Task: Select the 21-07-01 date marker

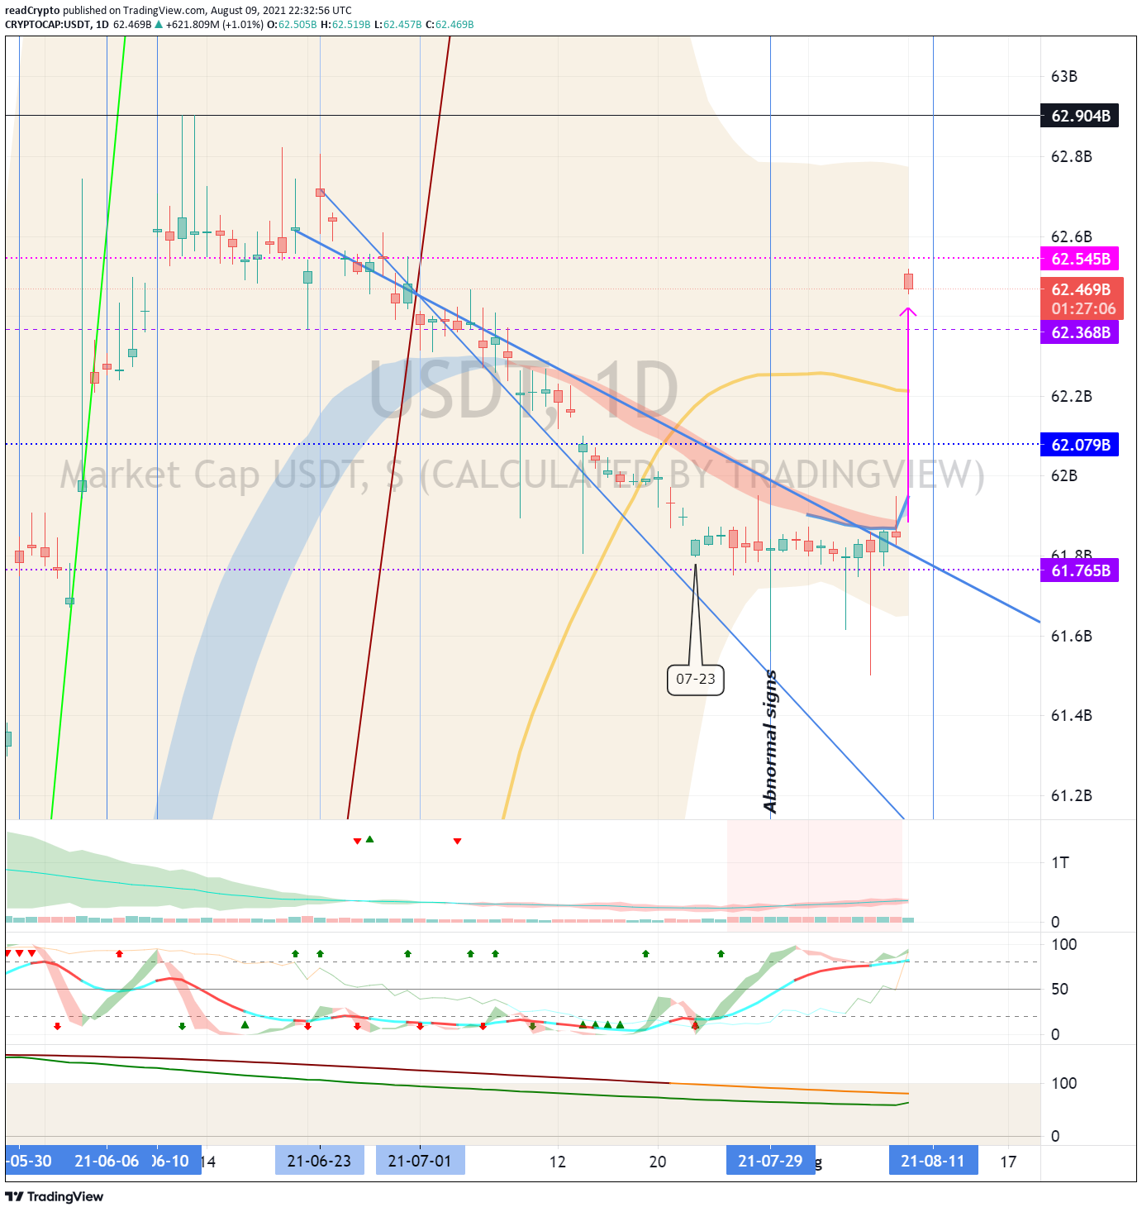Action: click(420, 1161)
